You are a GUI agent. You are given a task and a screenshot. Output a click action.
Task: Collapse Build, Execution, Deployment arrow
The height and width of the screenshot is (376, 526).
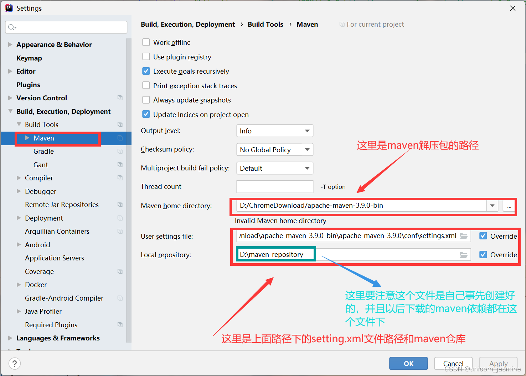[10, 111]
